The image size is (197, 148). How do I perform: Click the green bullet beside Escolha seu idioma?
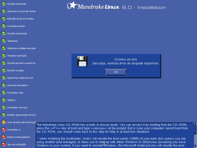(4, 4)
